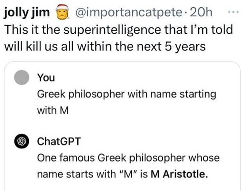The height and width of the screenshot is (191, 241).
Task: Click the "Greek philosopher with name starting" prompt line
Action: click(126, 94)
